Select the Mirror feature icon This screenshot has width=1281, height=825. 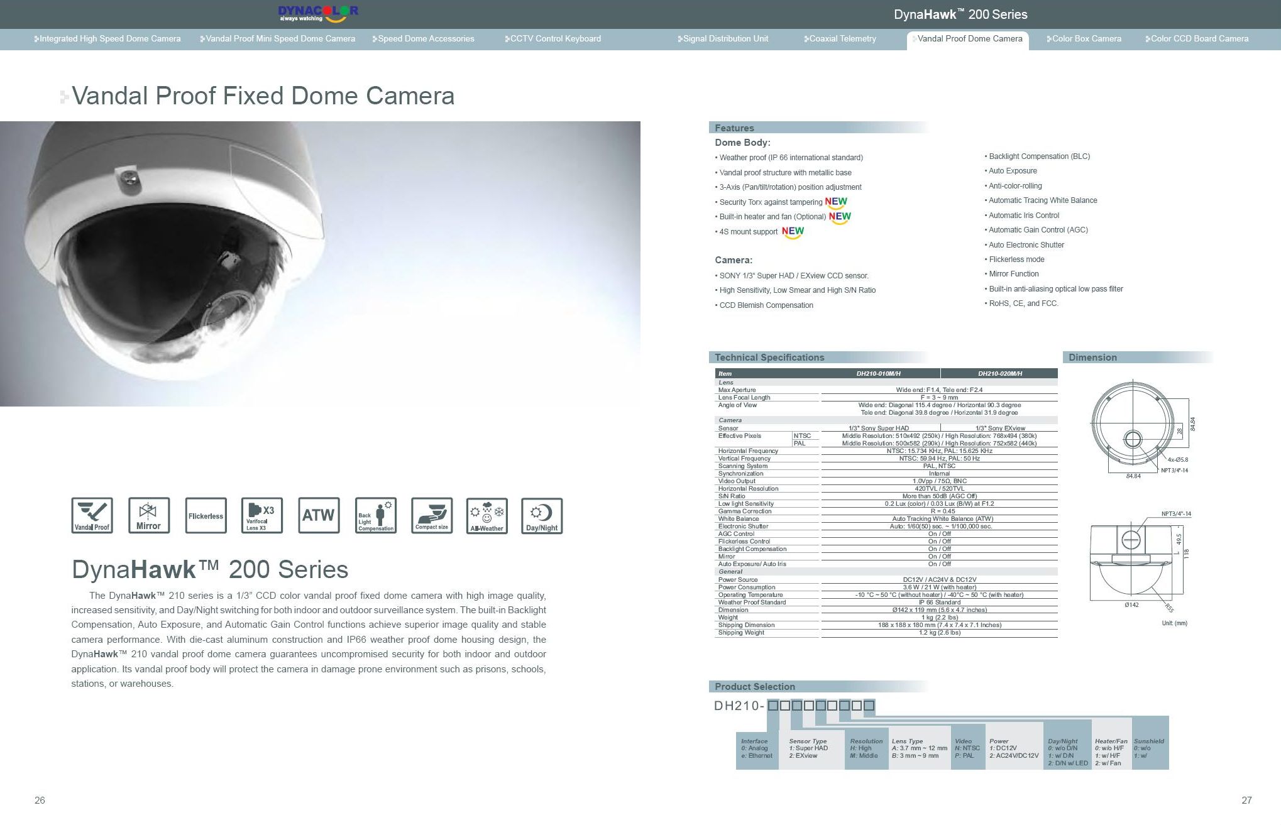coord(149,515)
